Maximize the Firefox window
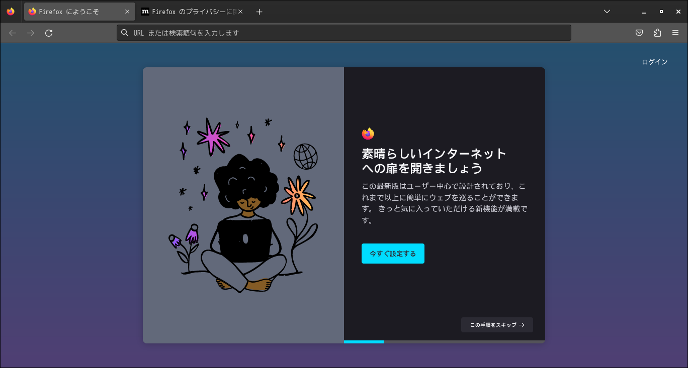Screen dimensions: 688x368 pos(661,12)
